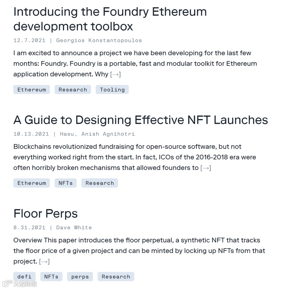This screenshot has width=283, height=289.
Task: Select the Research tag under Foundry post
Action: click(73, 90)
